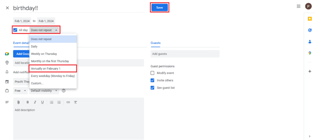Click the Add guests input field
This screenshot has height=140, width=315.
click(x=185, y=54)
